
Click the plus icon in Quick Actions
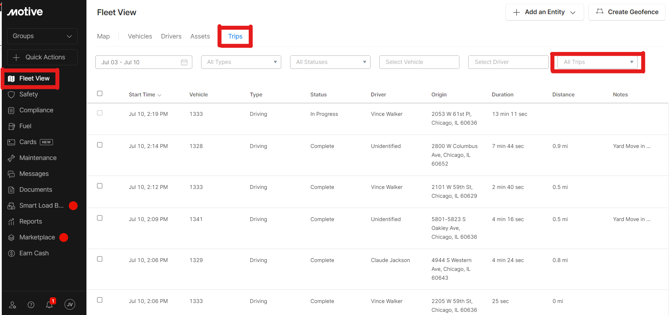[x=16, y=57]
